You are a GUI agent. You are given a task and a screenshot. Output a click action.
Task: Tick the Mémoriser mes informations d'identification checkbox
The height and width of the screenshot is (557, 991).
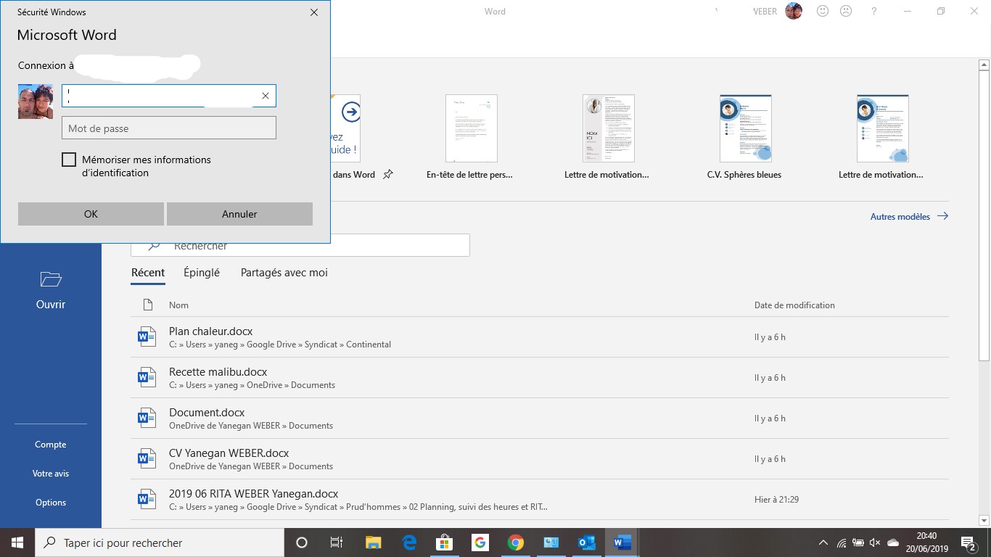pos(69,160)
